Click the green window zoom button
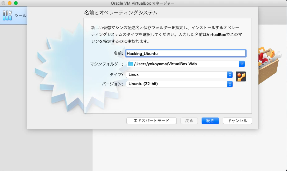The height and width of the screenshot is (171, 287). pos(16,3)
